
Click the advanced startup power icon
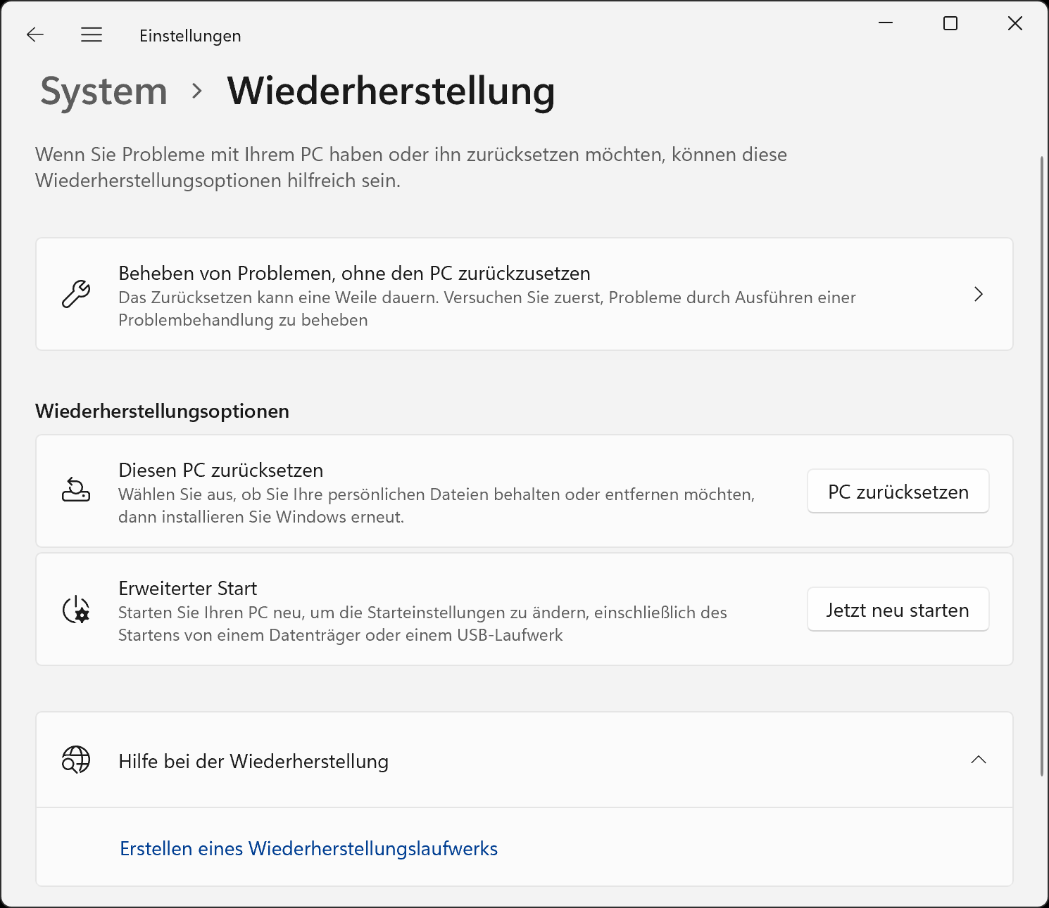coord(75,609)
